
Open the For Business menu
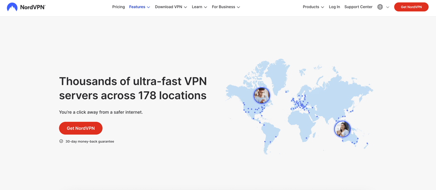tap(226, 7)
